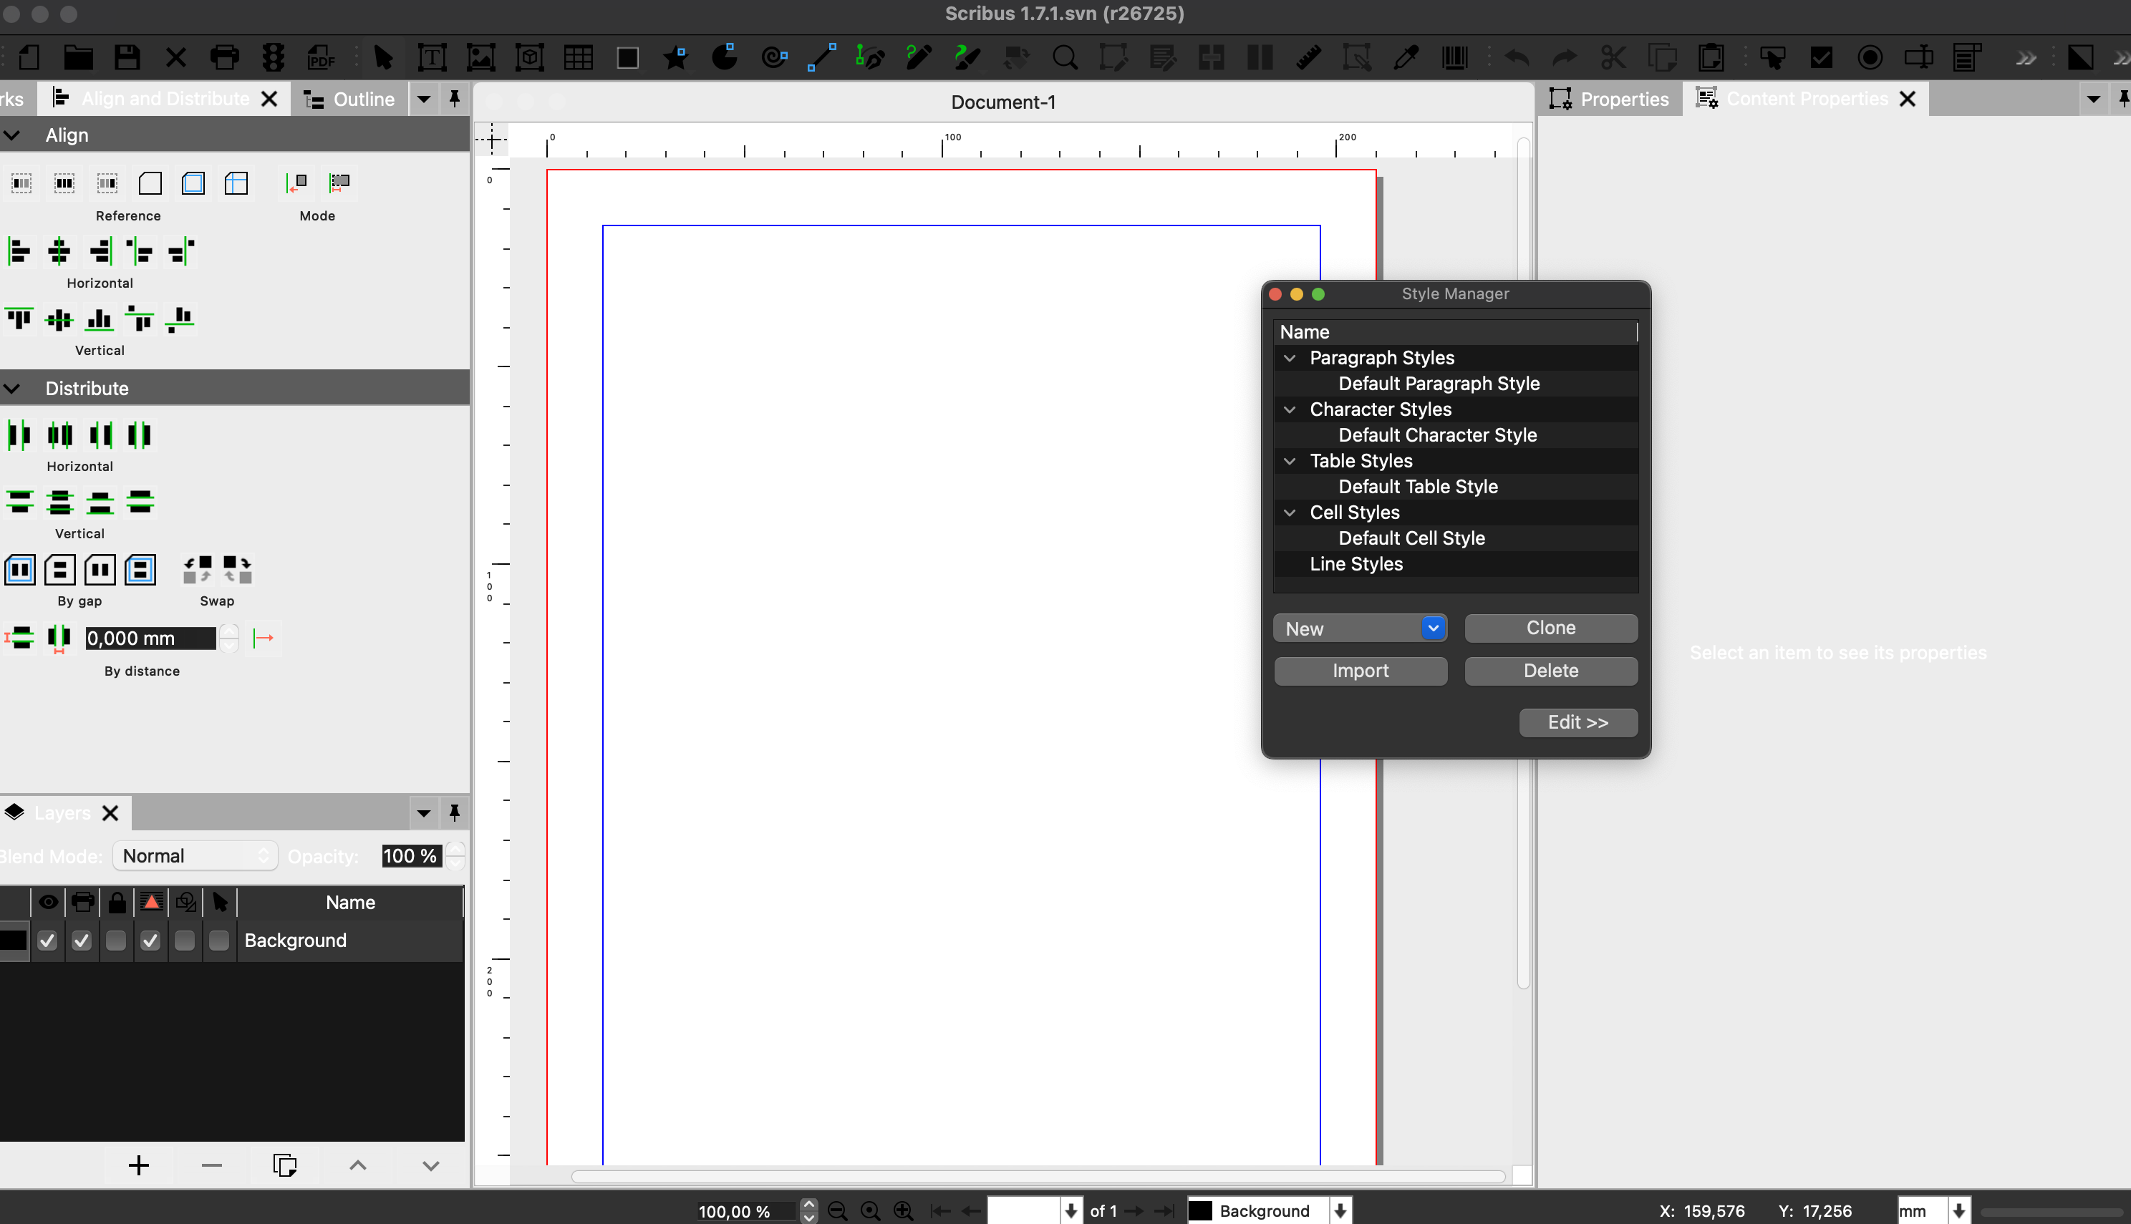Toggle visibility checkbox of Background layer
Viewport: 2131px width, 1224px height.
click(48, 941)
